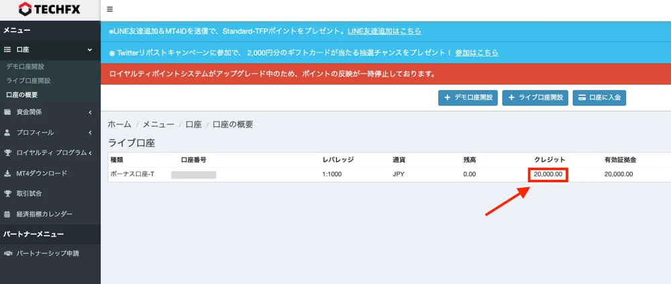Viewport: 671px width, 284px height.
Task: Open デモ口座開設 in the sidebar
Action: 25,66
